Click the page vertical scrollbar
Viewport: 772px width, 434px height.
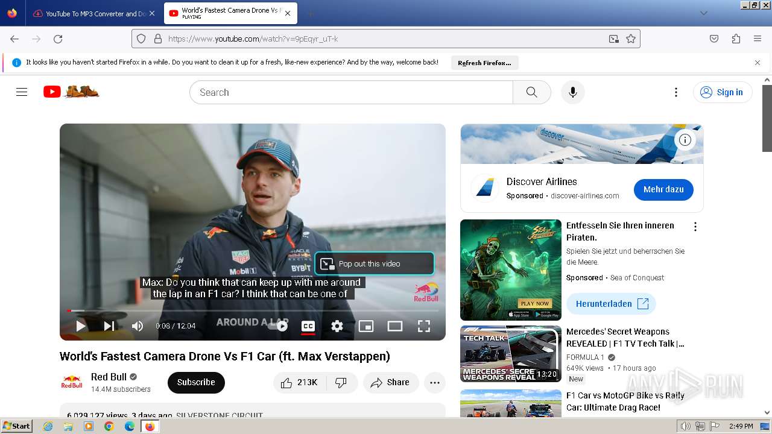click(x=767, y=118)
